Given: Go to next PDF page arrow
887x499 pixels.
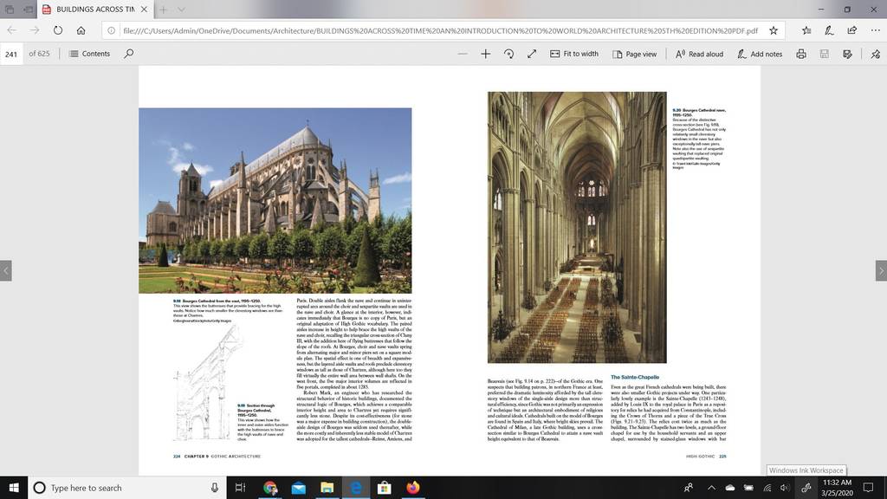Looking at the screenshot, I should (881, 270).
